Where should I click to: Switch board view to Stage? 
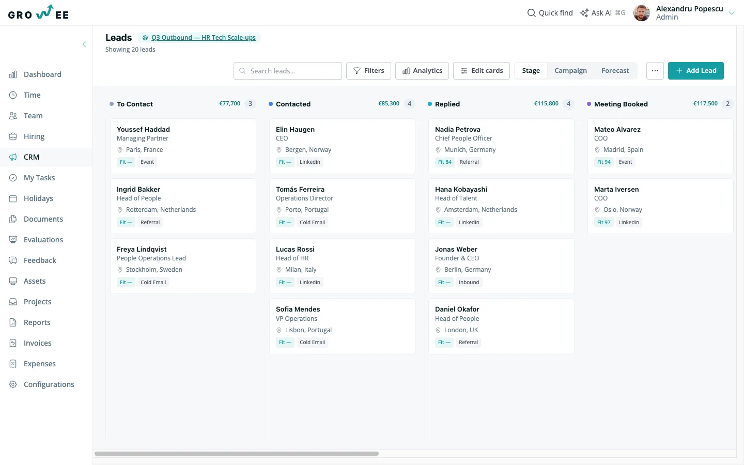coord(531,71)
